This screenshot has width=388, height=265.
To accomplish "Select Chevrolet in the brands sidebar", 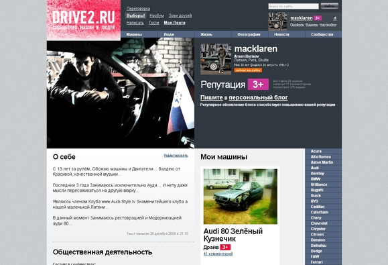I will 319,223.
